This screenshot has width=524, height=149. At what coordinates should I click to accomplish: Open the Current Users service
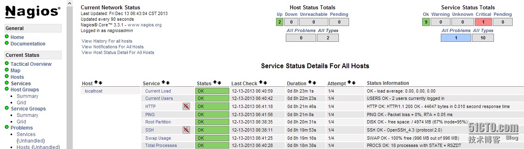(x=159, y=98)
